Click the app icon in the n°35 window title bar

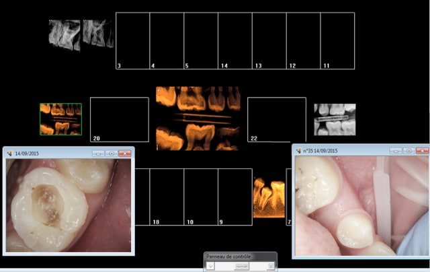[300, 151]
